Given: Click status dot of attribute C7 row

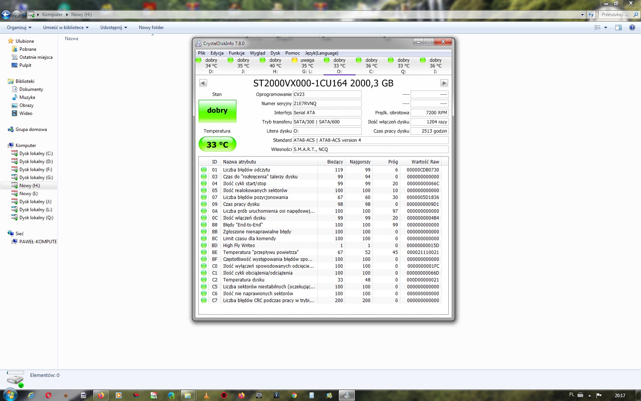Looking at the screenshot, I should pos(204,300).
